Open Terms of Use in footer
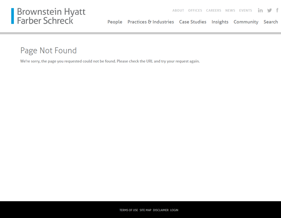 click(129, 210)
